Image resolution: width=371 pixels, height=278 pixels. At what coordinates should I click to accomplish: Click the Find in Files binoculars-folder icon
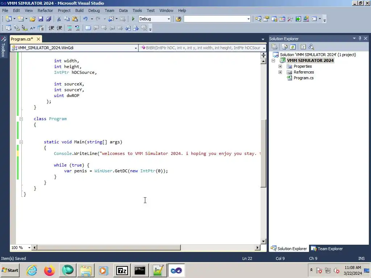click(x=178, y=19)
